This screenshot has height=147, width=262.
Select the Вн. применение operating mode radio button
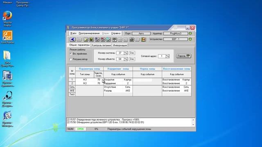point(71,54)
